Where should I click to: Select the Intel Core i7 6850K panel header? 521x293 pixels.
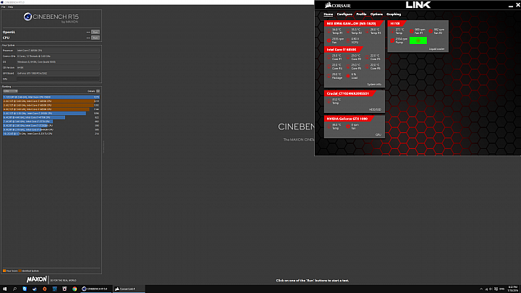[x=344, y=49]
